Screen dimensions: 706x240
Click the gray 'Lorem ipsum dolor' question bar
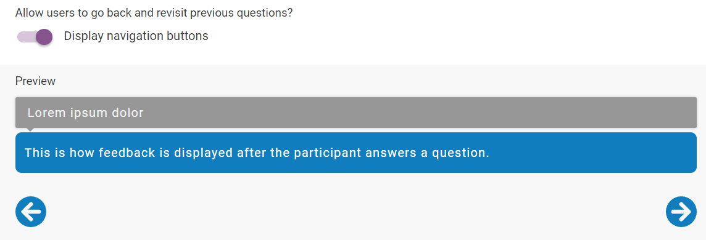click(x=355, y=113)
